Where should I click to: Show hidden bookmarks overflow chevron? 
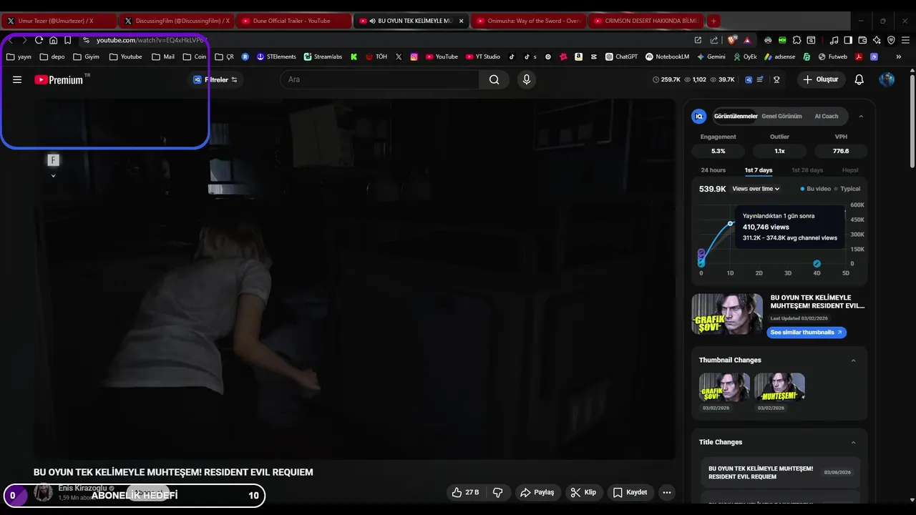(x=898, y=57)
